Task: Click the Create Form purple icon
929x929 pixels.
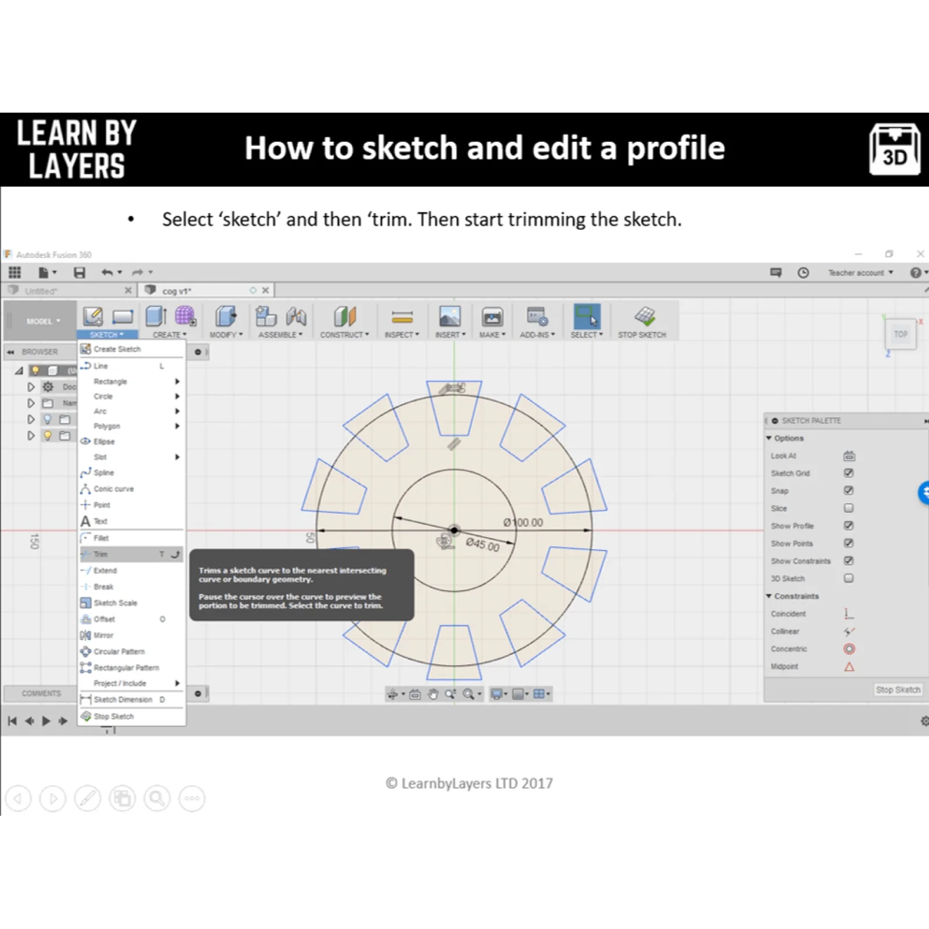Action: (185, 316)
